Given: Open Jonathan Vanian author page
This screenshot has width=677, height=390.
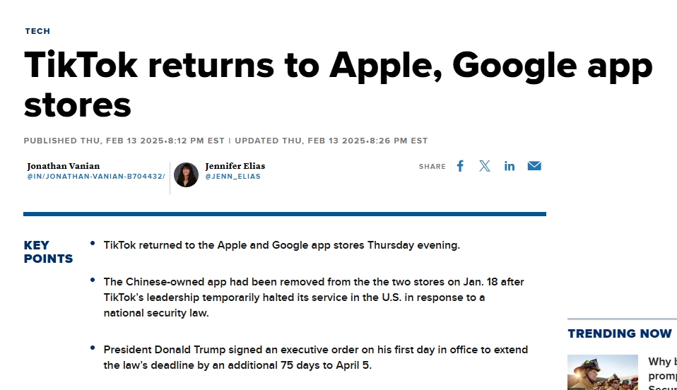Looking at the screenshot, I should click(x=64, y=166).
